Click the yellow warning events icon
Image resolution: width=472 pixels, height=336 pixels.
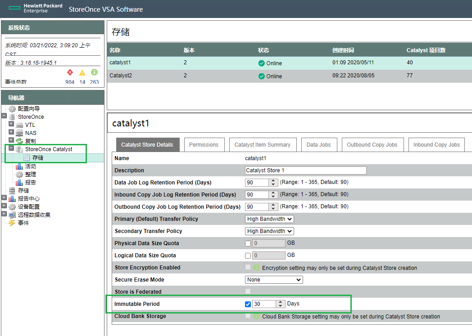point(82,73)
